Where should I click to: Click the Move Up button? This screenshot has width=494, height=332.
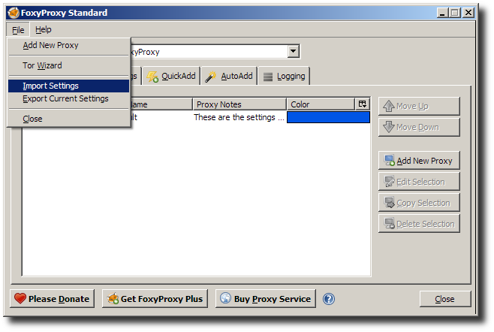[x=419, y=106]
